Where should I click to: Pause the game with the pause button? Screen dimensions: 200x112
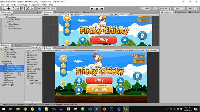[x=97, y=8]
